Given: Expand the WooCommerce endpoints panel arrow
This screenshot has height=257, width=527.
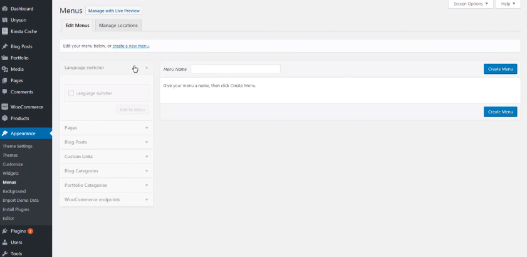Looking at the screenshot, I should click(147, 200).
